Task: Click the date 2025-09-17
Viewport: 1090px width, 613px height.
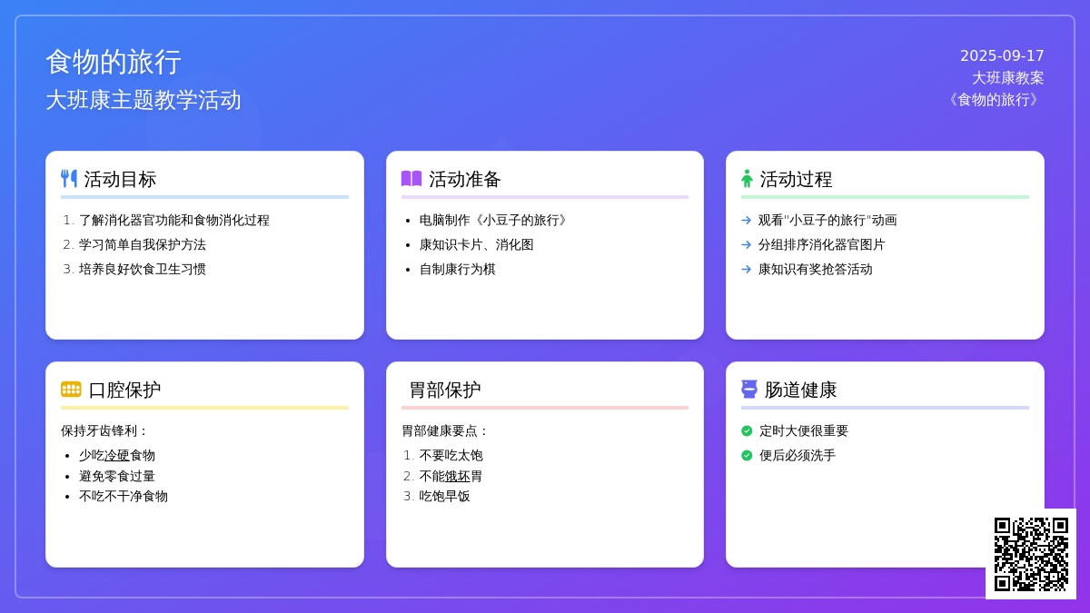Action: (x=1002, y=55)
